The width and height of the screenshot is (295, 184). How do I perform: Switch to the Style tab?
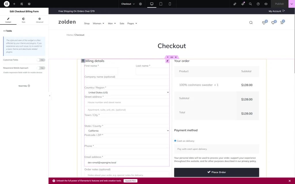point(24,20)
